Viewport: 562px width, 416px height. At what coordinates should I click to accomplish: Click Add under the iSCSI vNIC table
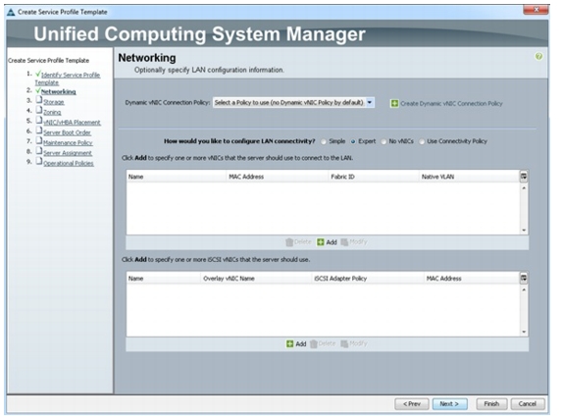pyautogui.click(x=296, y=343)
